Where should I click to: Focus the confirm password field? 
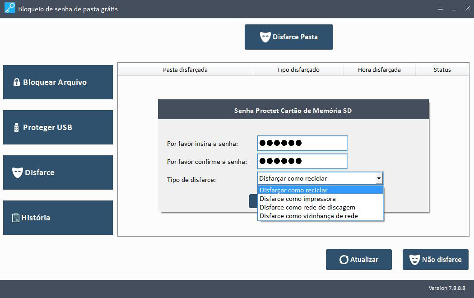pos(302,161)
